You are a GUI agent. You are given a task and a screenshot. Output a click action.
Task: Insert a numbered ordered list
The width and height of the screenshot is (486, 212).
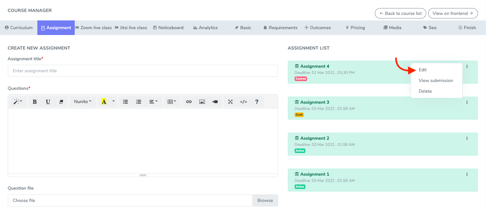(x=139, y=102)
